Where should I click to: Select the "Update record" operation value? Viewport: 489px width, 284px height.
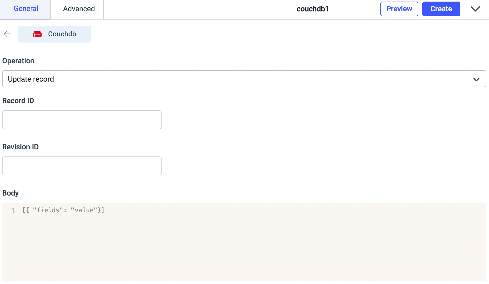tap(31, 79)
